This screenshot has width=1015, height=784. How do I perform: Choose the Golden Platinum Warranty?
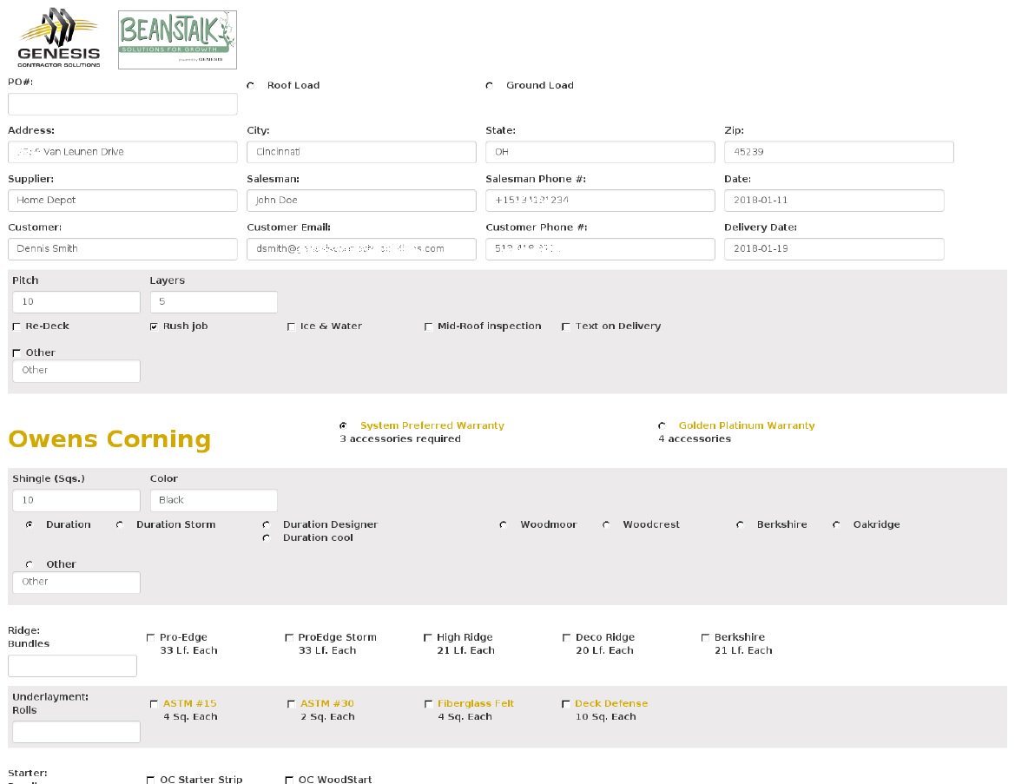[x=662, y=425]
